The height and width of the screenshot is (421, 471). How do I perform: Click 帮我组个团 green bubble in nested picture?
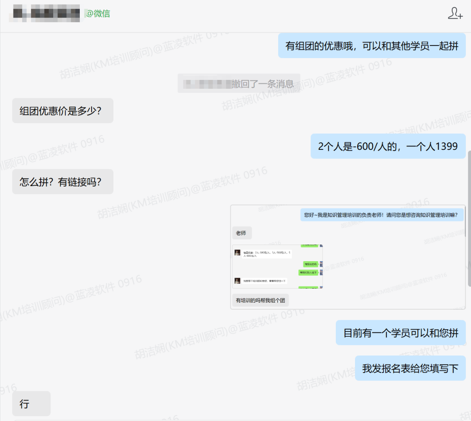[x=308, y=272]
